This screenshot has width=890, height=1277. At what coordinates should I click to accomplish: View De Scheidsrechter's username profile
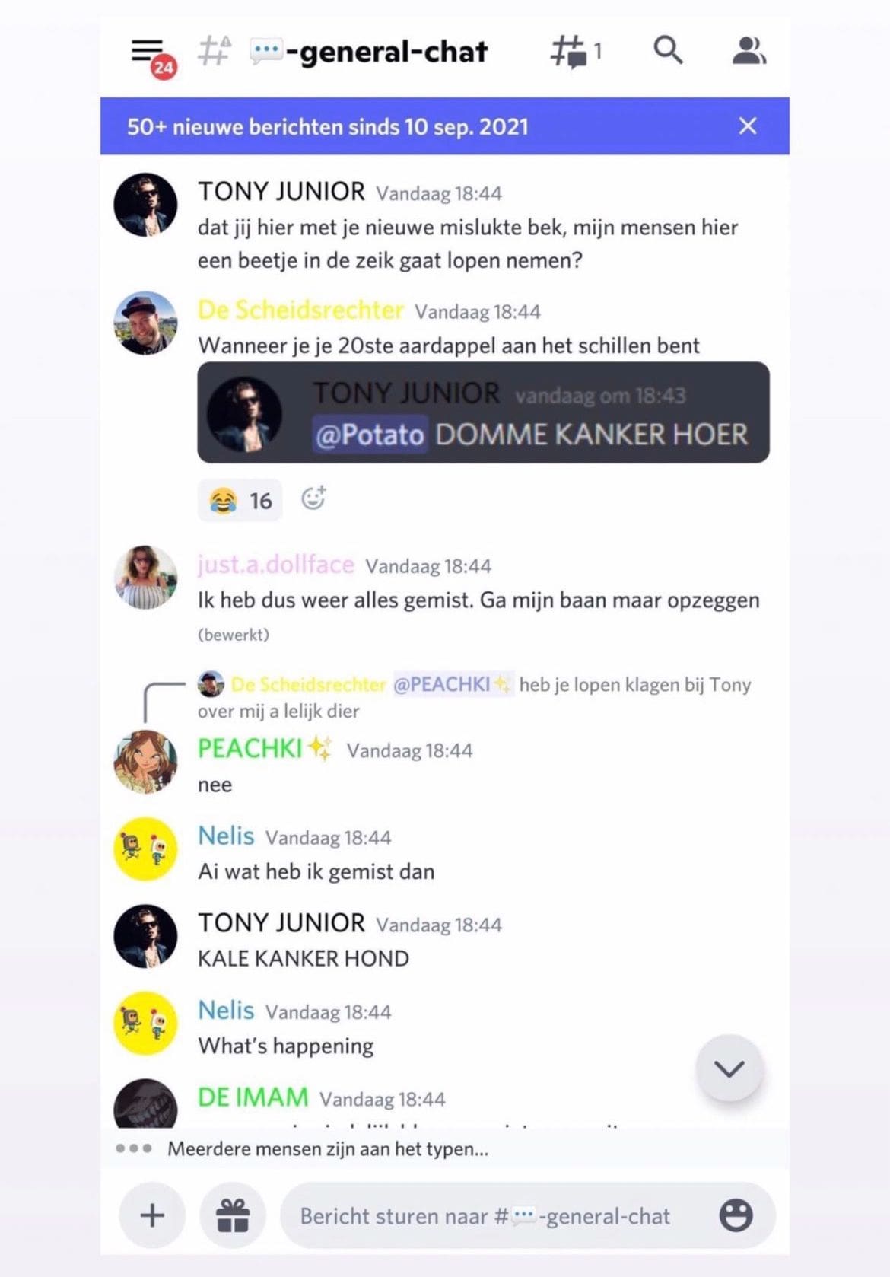[300, 310]
